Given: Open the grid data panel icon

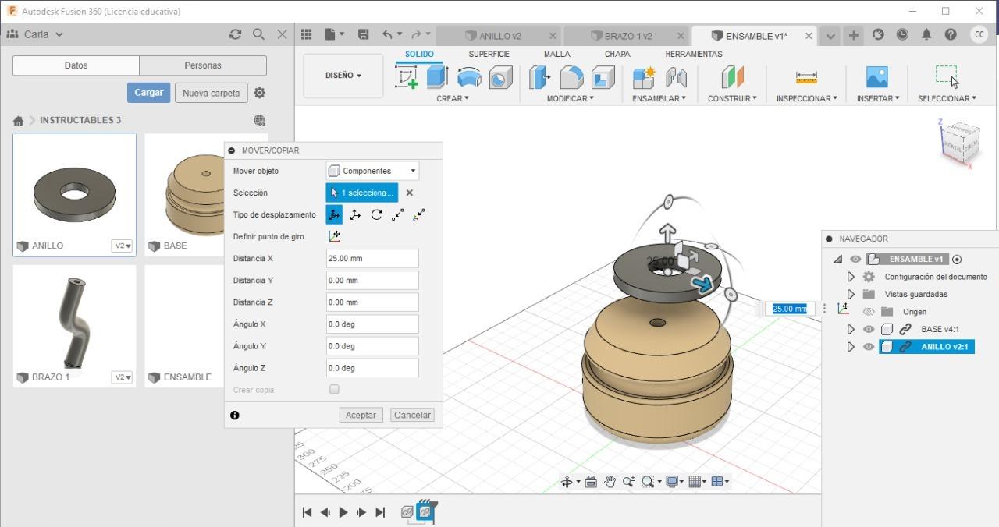Looking at the screenshot, I should tap(307, 34).
